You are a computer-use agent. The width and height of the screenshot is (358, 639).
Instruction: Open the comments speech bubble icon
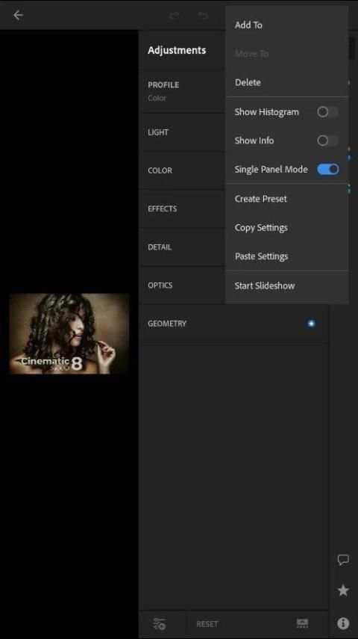click(343, 560)
